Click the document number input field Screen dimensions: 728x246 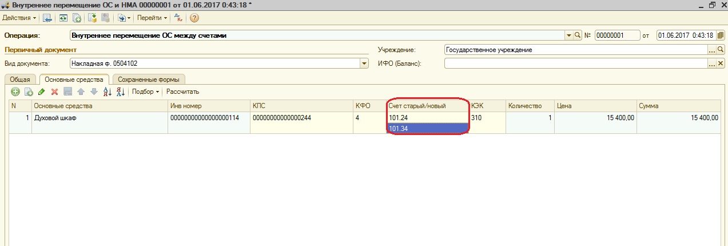(x=616, y=35)
